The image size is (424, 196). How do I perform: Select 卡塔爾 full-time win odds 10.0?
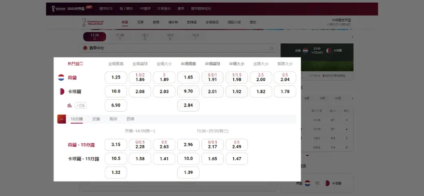point(116,92)
